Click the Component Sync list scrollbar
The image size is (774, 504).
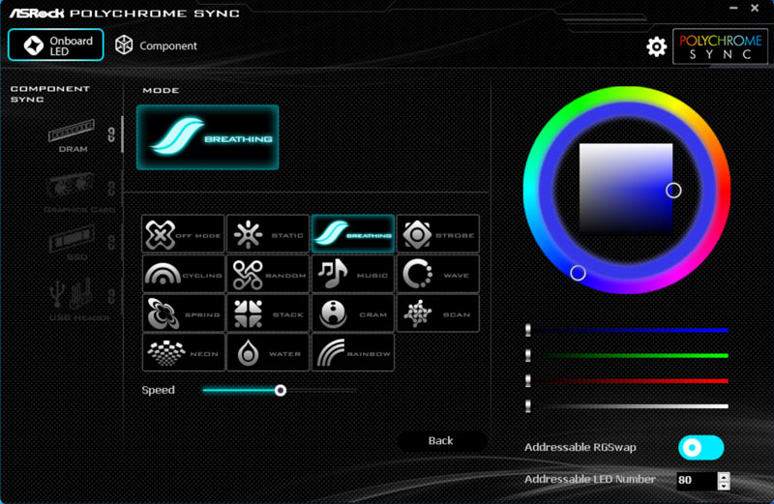point(122,134)
